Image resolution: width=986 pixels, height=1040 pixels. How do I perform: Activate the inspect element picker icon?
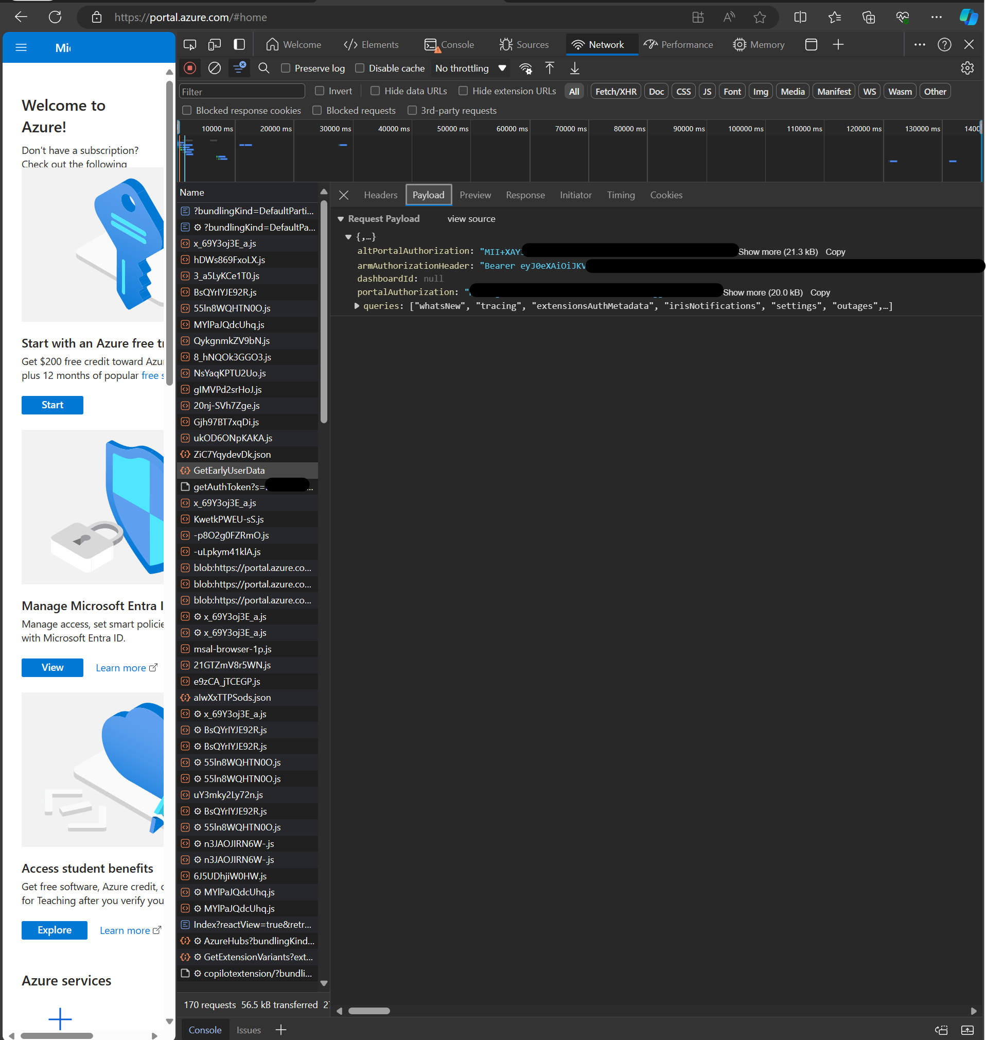(190, 45)
